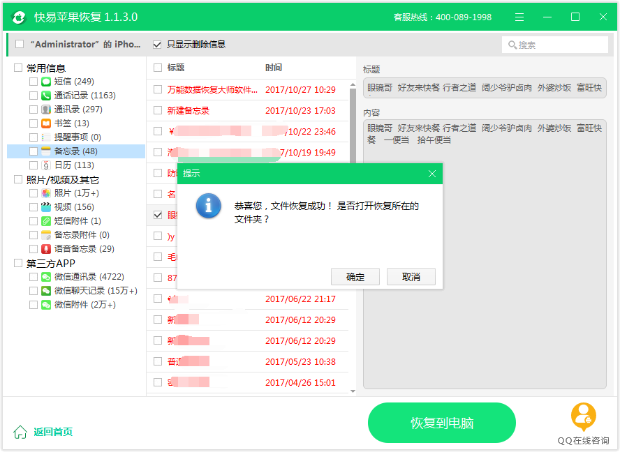Click the 备忘录 notes icon
The image size is (620, 452).
click(x=46, y=151)
